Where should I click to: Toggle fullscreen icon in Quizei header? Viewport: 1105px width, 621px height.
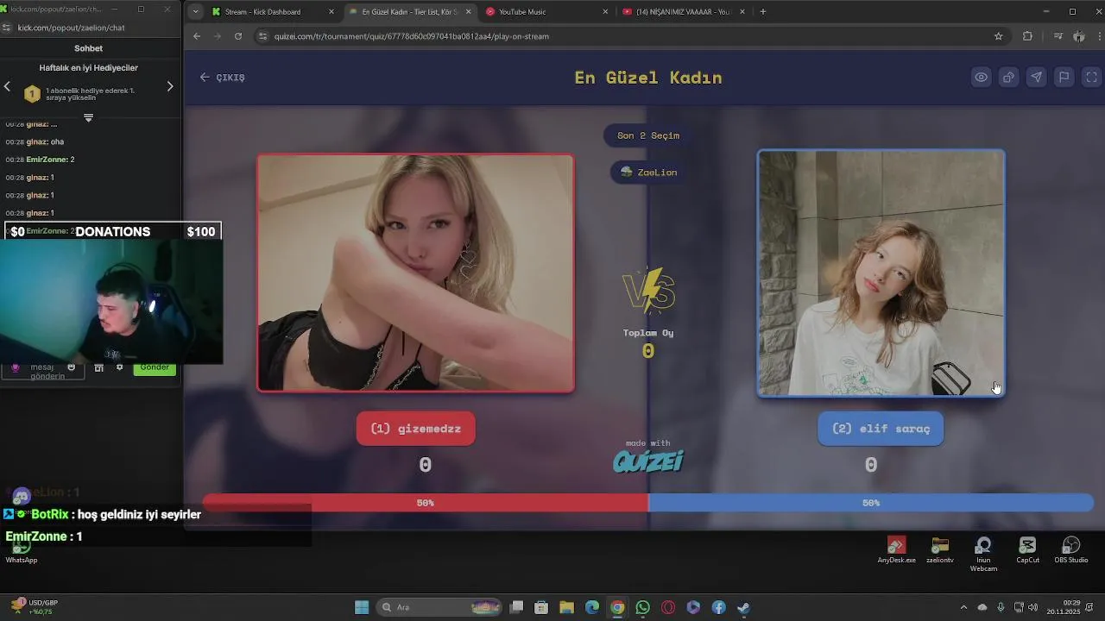1091,77
